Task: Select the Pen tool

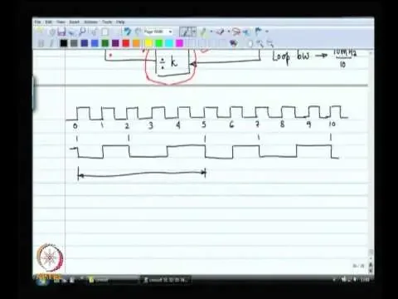Action: pos(185,32)
